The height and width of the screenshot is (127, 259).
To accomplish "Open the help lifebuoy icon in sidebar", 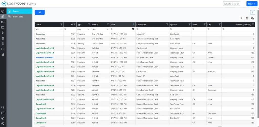I will pos(3,118).
